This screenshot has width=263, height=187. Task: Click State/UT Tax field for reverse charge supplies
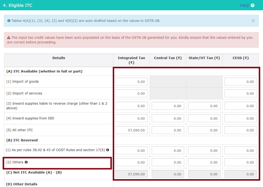(x=204, y=106)
